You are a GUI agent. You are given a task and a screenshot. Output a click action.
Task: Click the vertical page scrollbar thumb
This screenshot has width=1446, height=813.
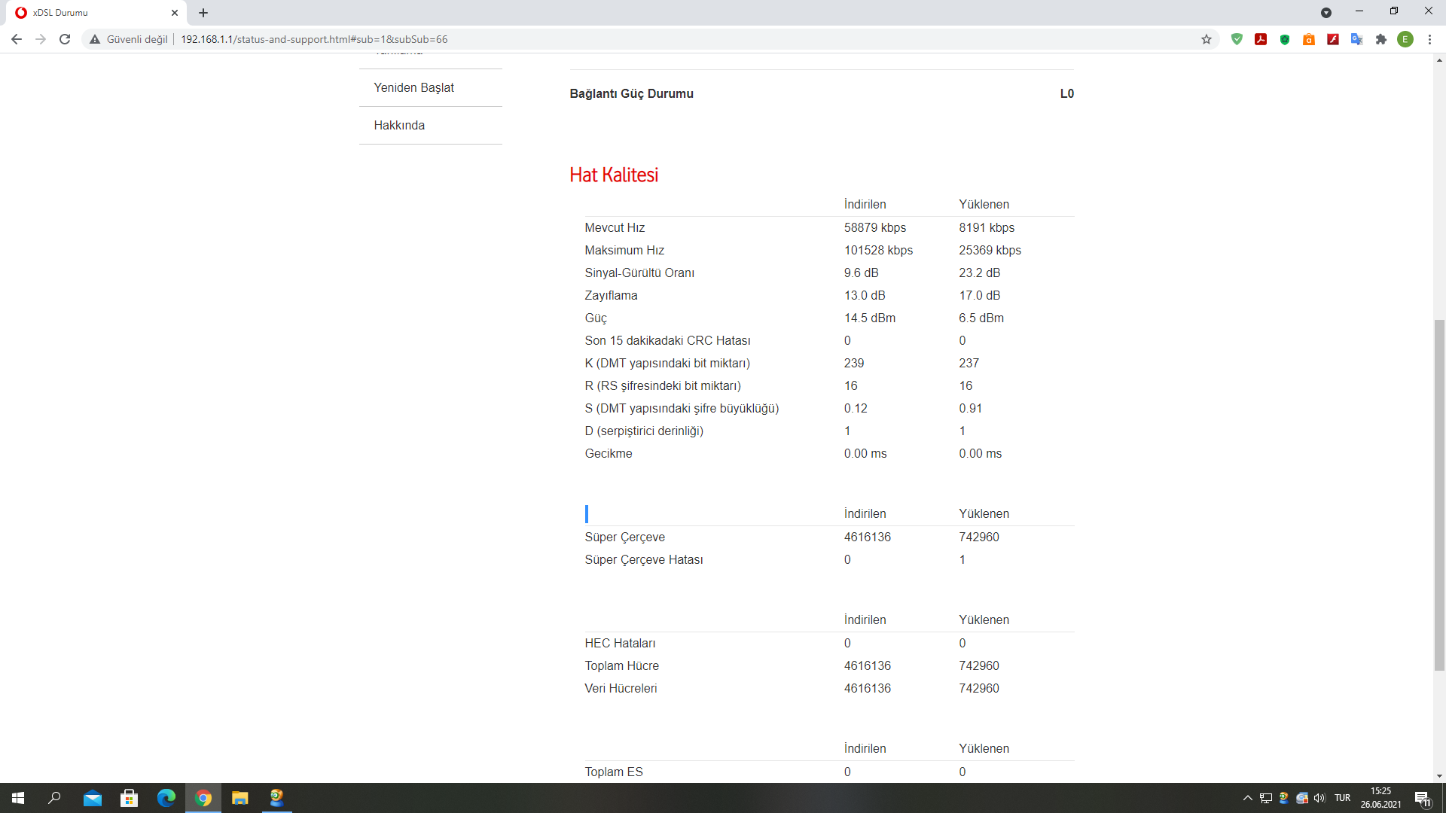pos(1439,494)
